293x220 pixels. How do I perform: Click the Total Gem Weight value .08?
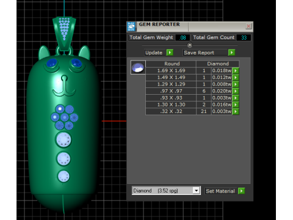(x=183, y=38)
